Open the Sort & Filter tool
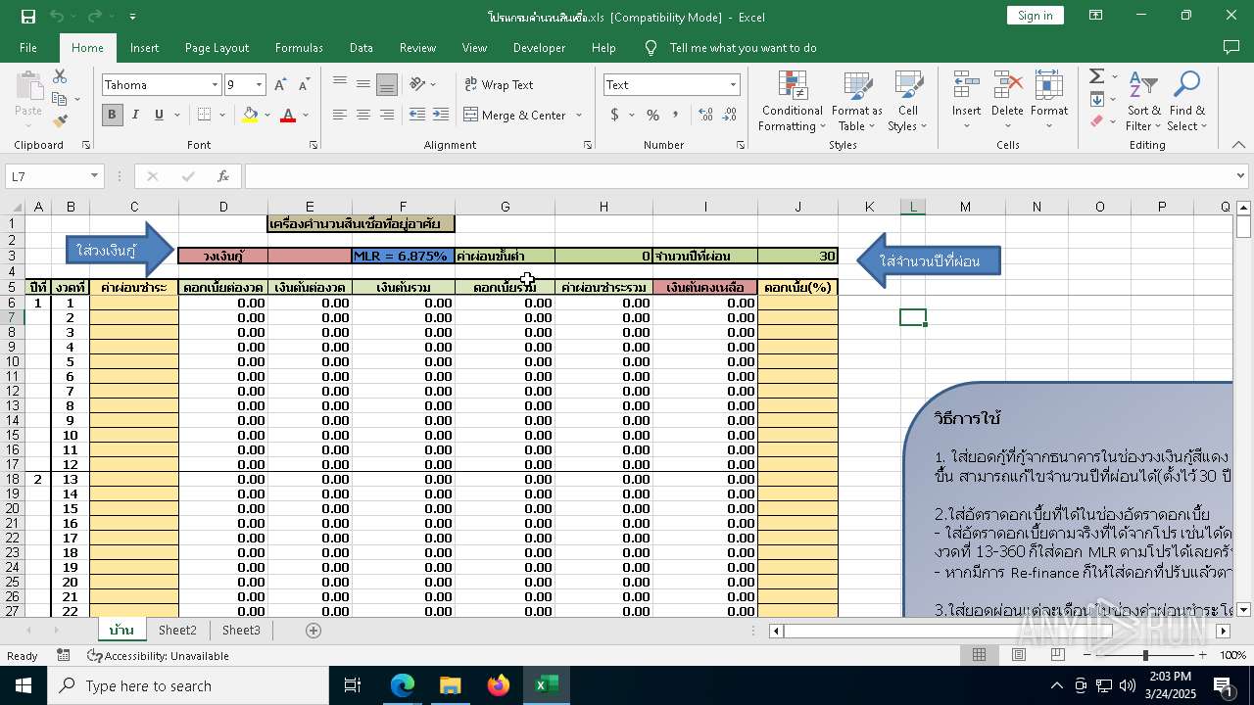The width and height of the screenshot is (1254, 705). [1143, 101]
